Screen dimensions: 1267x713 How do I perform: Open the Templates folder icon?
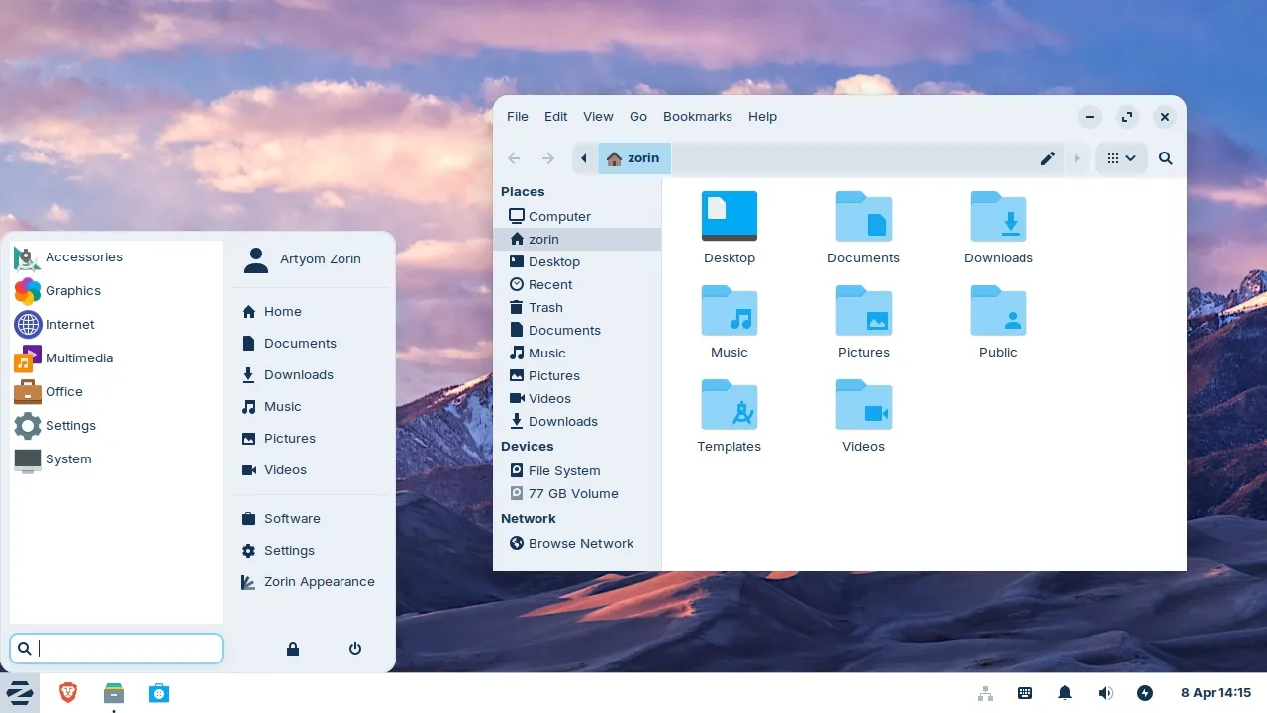tap(730, 404)
